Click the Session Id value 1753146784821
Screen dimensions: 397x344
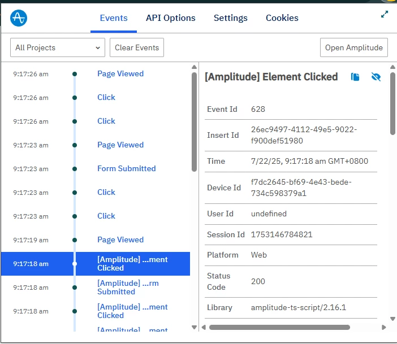coord(282,234)
